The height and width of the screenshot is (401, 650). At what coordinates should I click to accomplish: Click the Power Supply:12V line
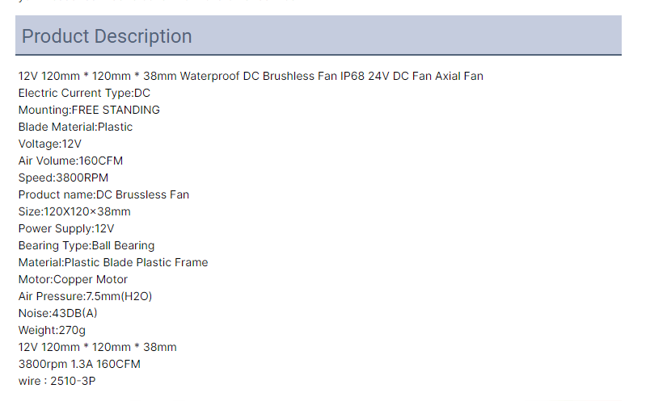66,229
